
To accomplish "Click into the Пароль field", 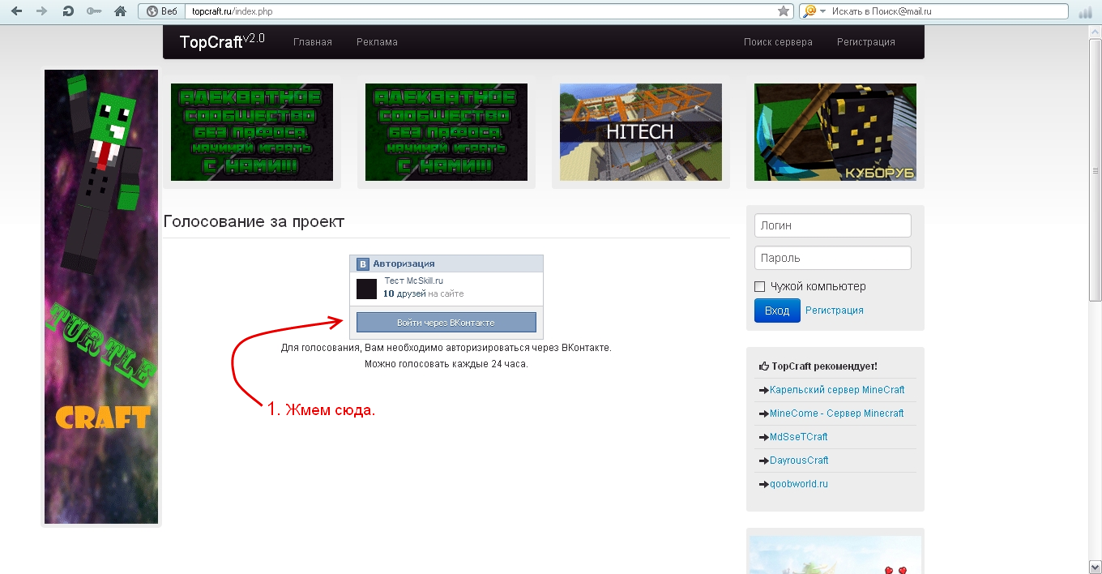I will (833, 258).
